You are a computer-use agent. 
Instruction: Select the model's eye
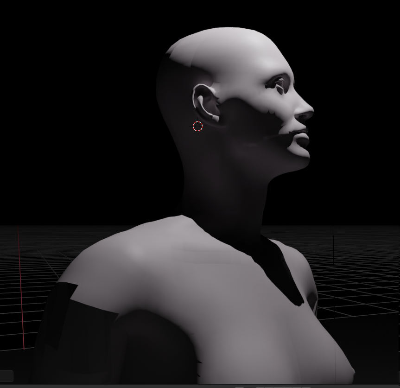[279, 84]
